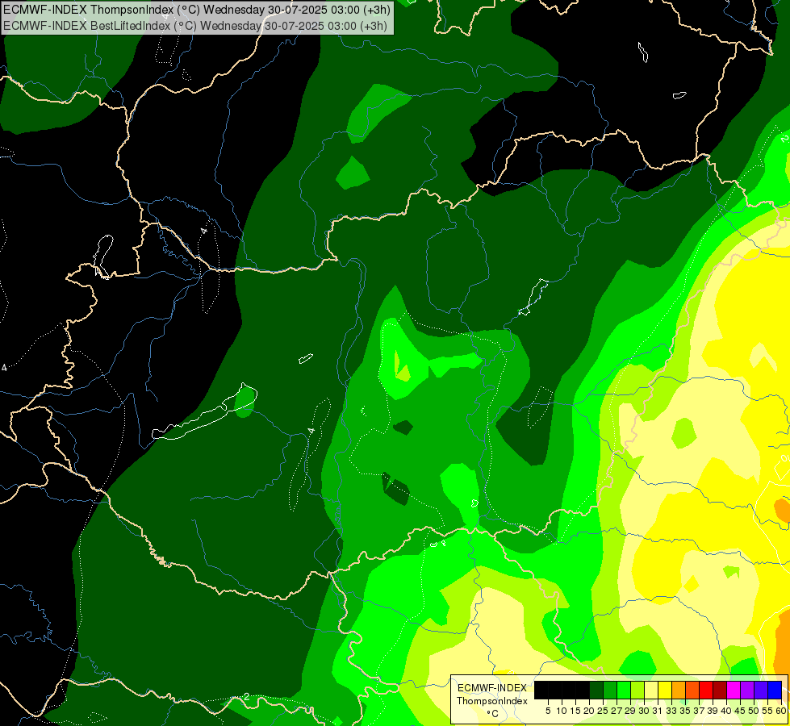Select the purple 45–50 legend swatch
The image size is (790, 726).
pos(746,690)
